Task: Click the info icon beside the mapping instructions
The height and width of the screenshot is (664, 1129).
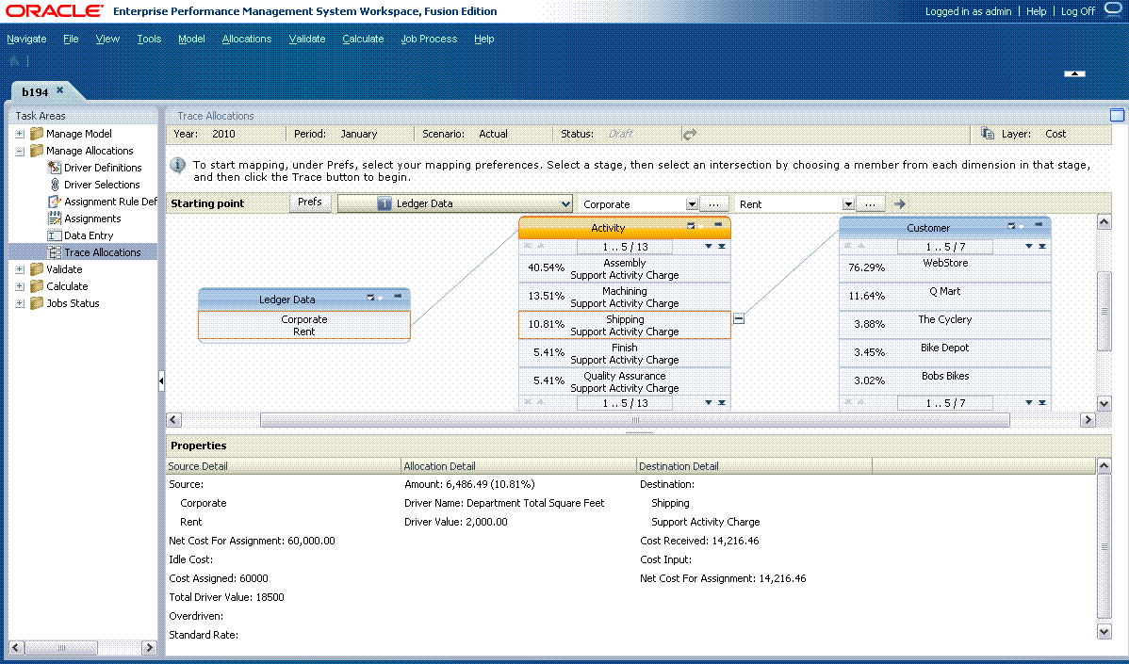Action: pos(178,166)
